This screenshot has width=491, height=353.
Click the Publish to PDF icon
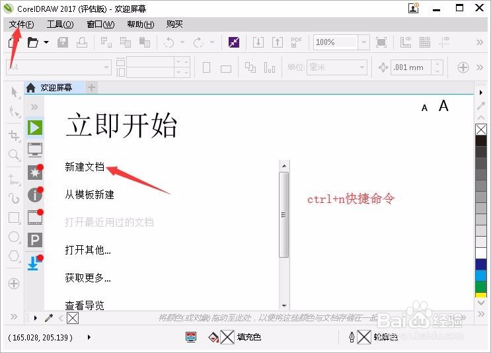tap(296, 42)
